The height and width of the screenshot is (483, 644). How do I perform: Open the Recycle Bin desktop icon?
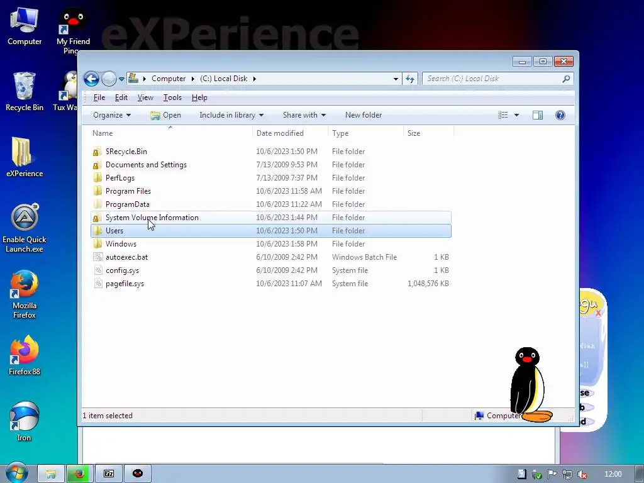point(25,92)
